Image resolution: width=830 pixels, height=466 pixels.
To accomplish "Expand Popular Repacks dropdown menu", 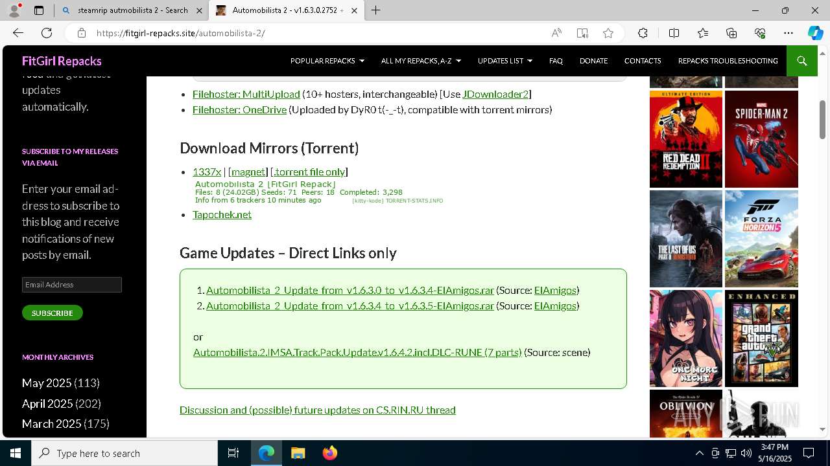I will [327, 61].
